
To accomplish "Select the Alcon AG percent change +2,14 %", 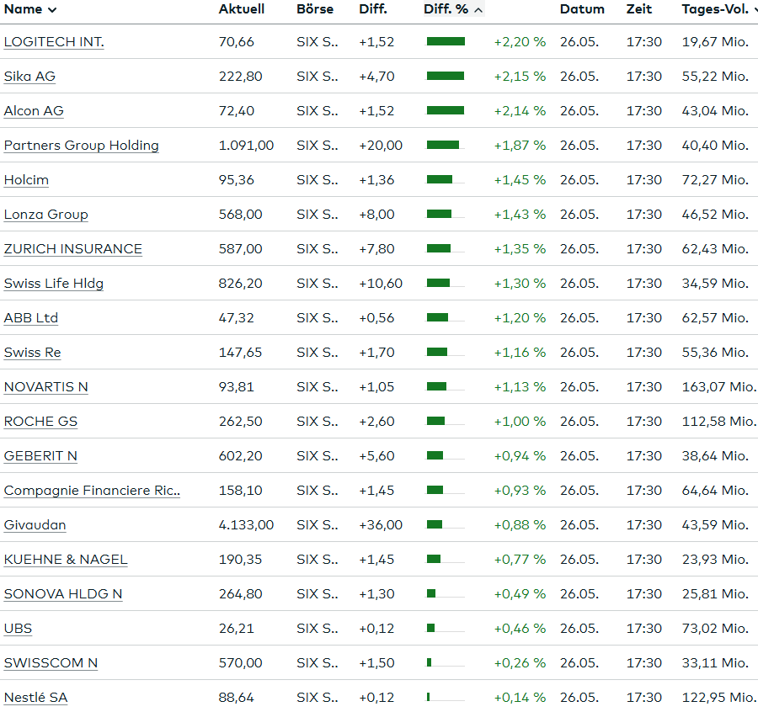I will [520, 111].
